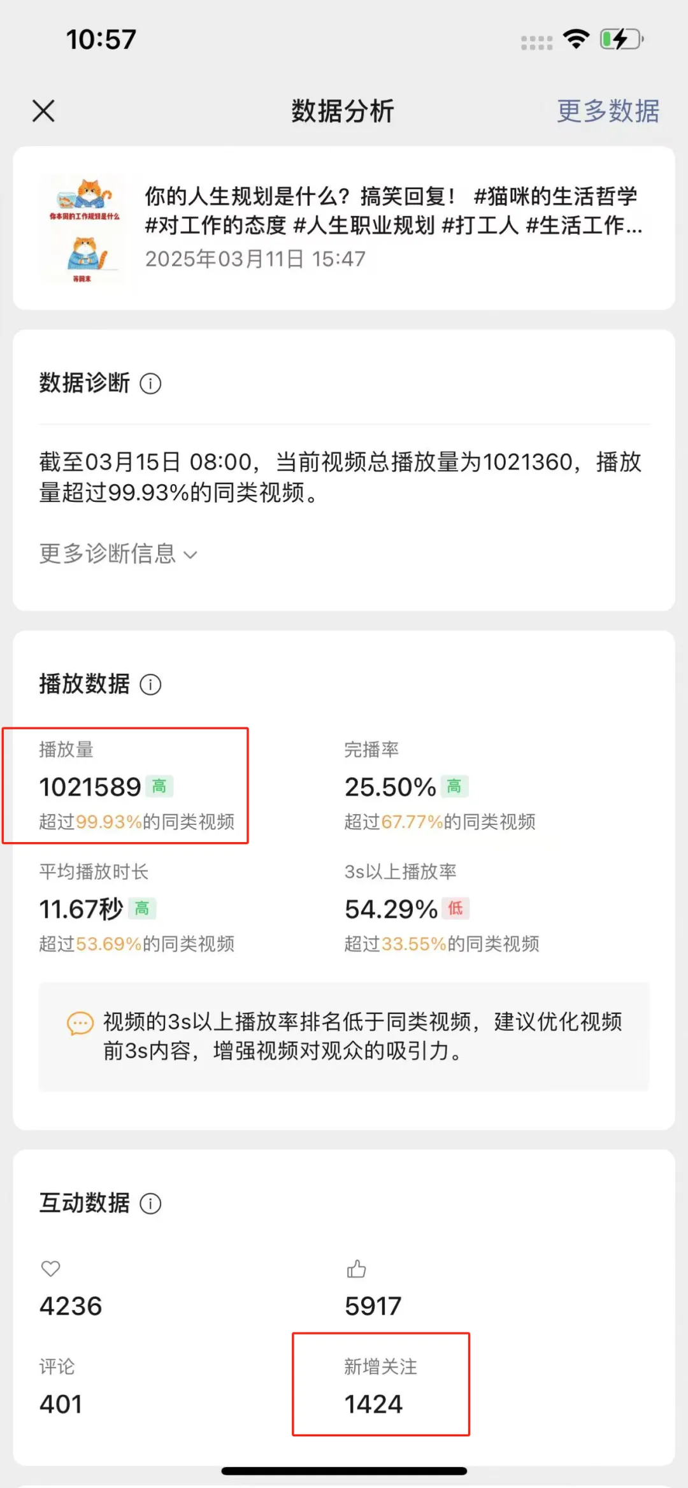Tap the battery charging icon
This screenshot has width=688, height=1488.
(620, 39)
